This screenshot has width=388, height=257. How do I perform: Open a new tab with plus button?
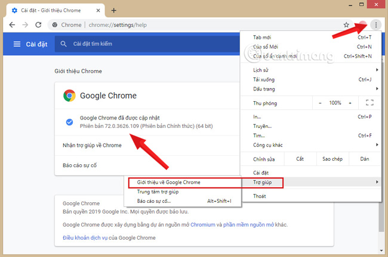tap(113, 10)
